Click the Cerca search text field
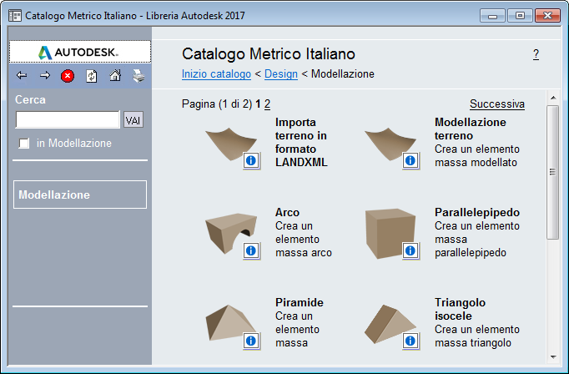Viewport: 569px width, 374px height. pyautogui.click(x=68, y=119)
